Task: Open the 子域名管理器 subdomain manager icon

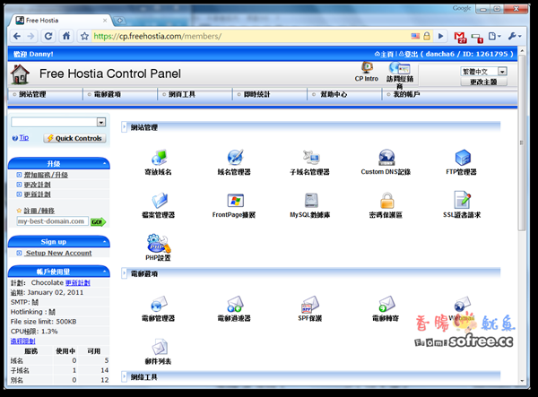Action: pos(311,158)
